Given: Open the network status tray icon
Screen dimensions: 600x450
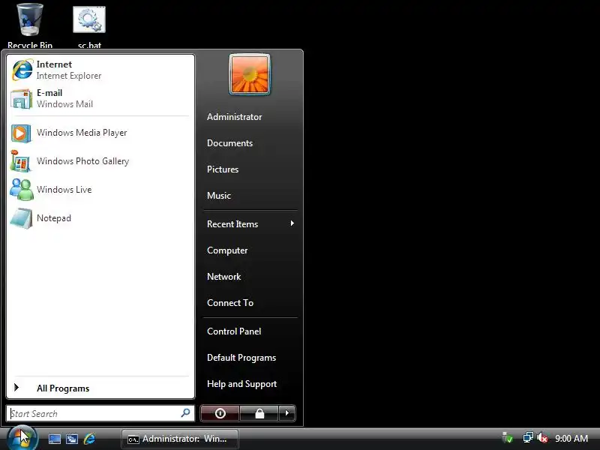Looking at the screenshot, I should click(x=528, y=437).
